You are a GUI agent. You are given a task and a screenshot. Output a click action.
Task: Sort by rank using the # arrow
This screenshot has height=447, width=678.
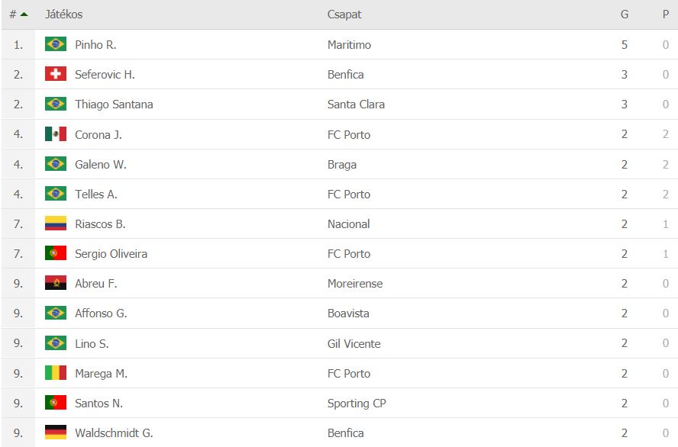(18, 14)
